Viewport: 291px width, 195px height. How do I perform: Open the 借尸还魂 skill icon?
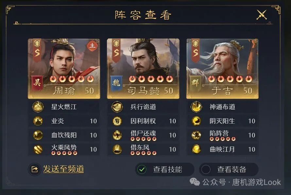point(117,135)
